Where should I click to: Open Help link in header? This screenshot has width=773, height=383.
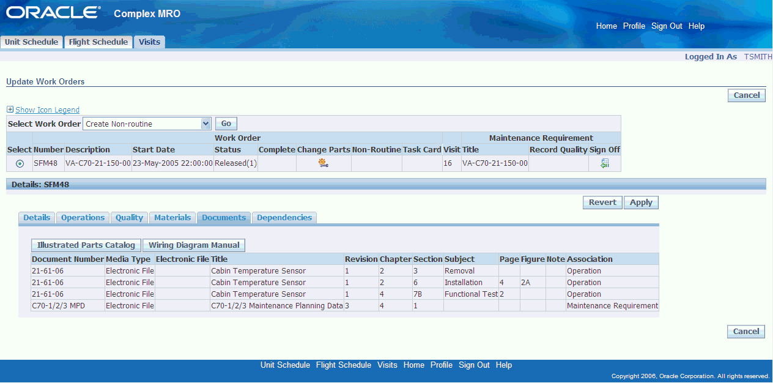click(697, 26)
